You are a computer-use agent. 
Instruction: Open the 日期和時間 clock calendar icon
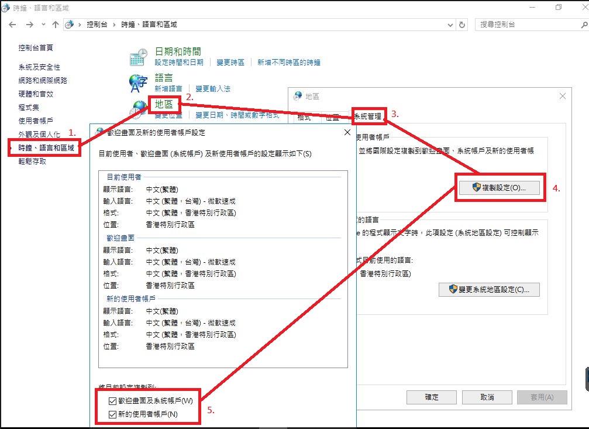(138, 57)
